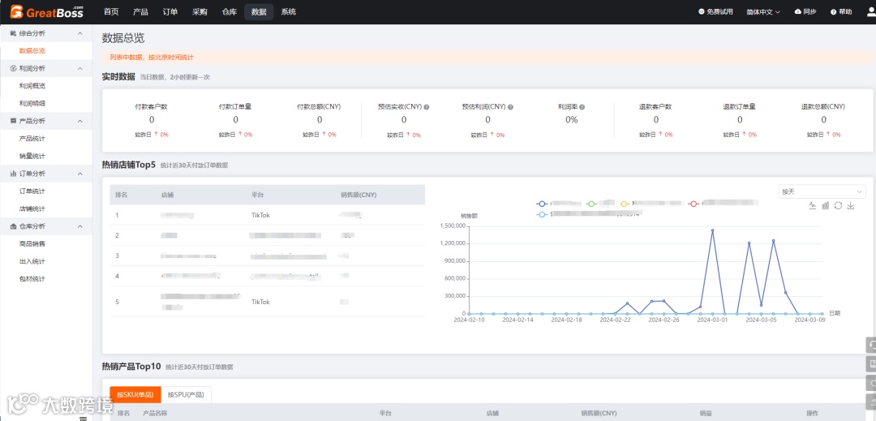Open the 按天 period dropdown
This screenshot has height=421, width=876.
[822, 191]
